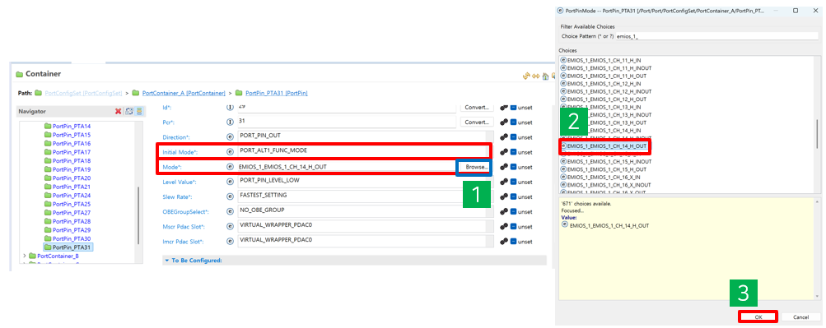Open the Direction PORT_PIN_OUT combo box
This screenshot has width=826, height=328.
365,136
